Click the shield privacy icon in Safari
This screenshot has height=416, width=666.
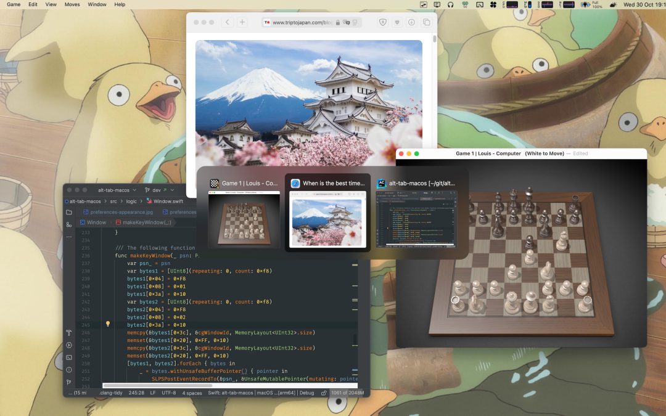click(382, 22)
